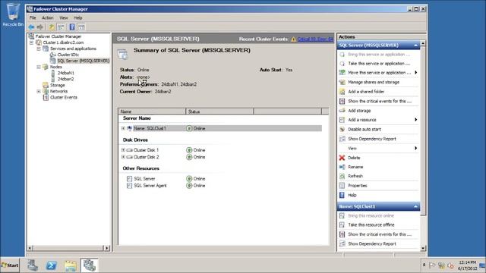Image resolution: width=486 pixels, height=273 pixels.
Task: Select node 24dban2 in the tree
Action: (x=66, y=79)
